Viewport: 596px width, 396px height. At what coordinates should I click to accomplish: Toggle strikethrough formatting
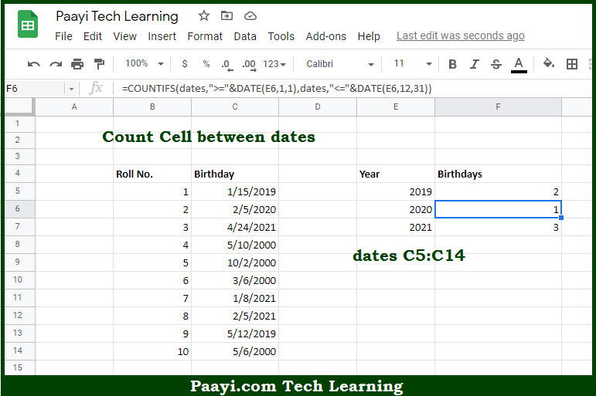click(x=496, y=64)
